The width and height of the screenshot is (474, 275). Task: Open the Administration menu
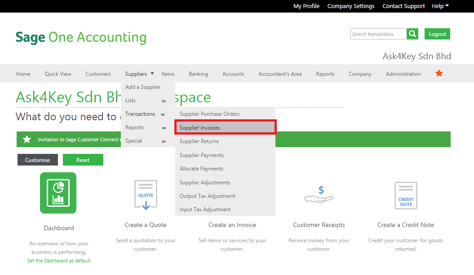[x=403, y=74]
